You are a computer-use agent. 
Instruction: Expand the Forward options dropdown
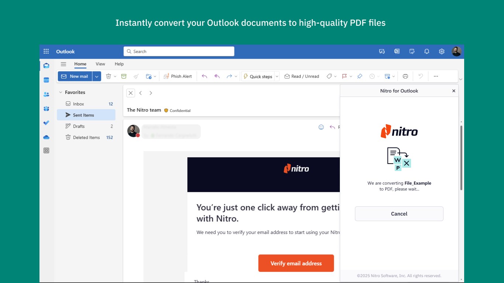coord(236,76)
